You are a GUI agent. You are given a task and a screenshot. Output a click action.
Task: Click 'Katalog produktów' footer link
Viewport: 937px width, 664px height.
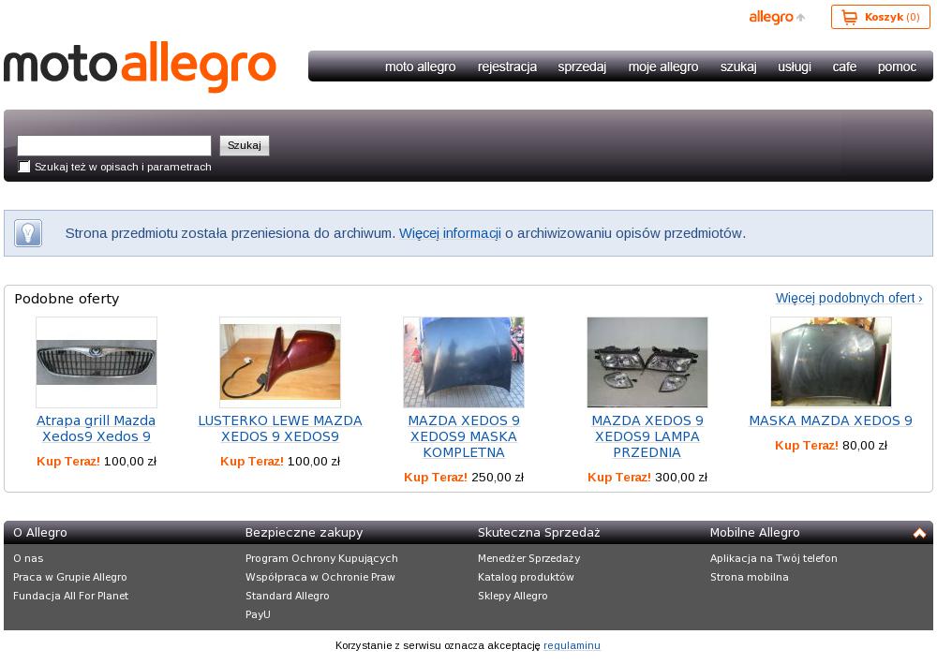pos(526,577)
